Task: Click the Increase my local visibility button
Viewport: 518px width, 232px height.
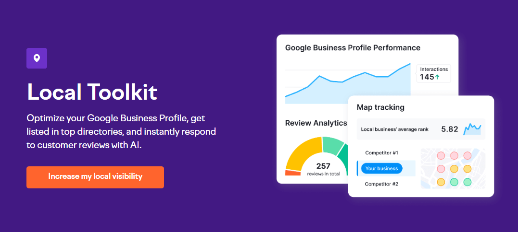Action: point(95,177)
